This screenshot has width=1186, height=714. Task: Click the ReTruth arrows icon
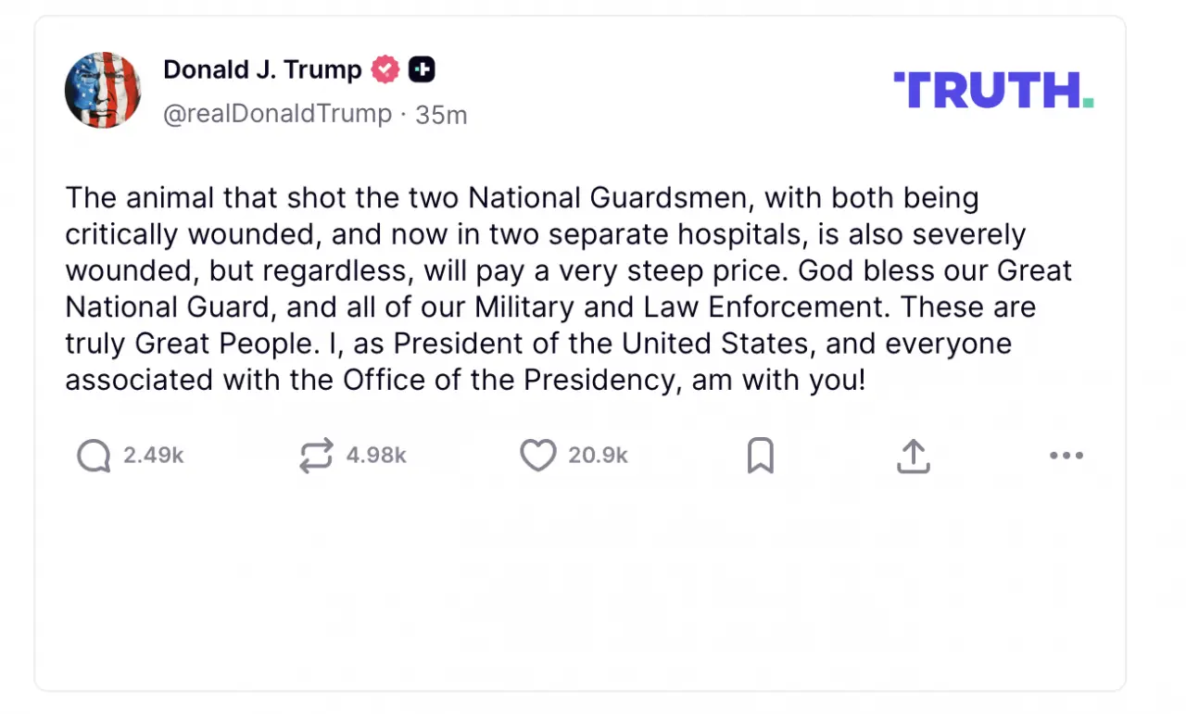316,456
